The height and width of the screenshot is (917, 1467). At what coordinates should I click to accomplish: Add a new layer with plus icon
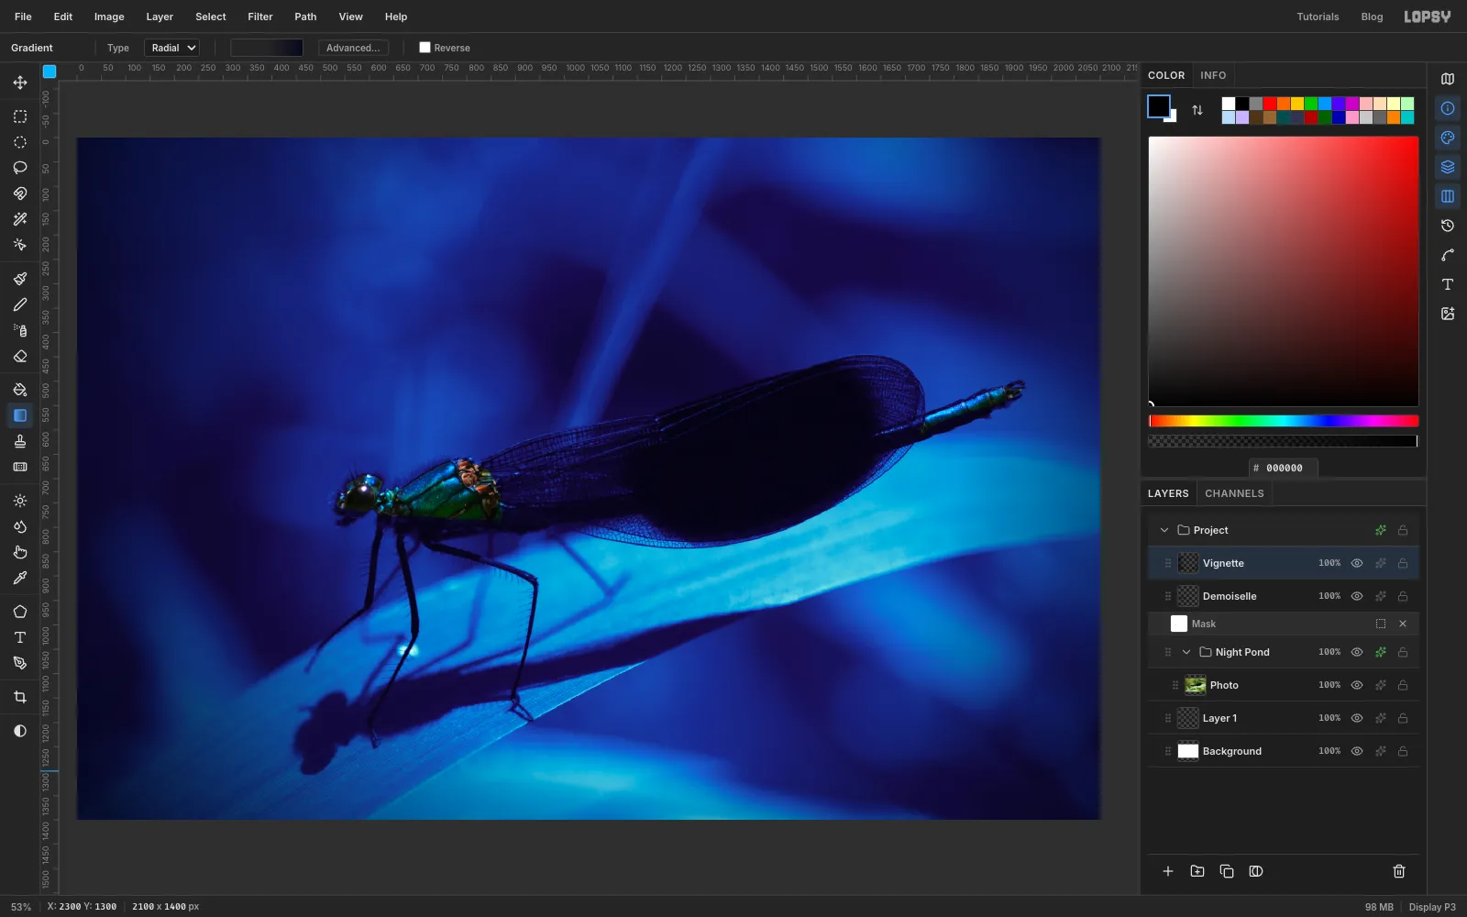pos(1168,871)
